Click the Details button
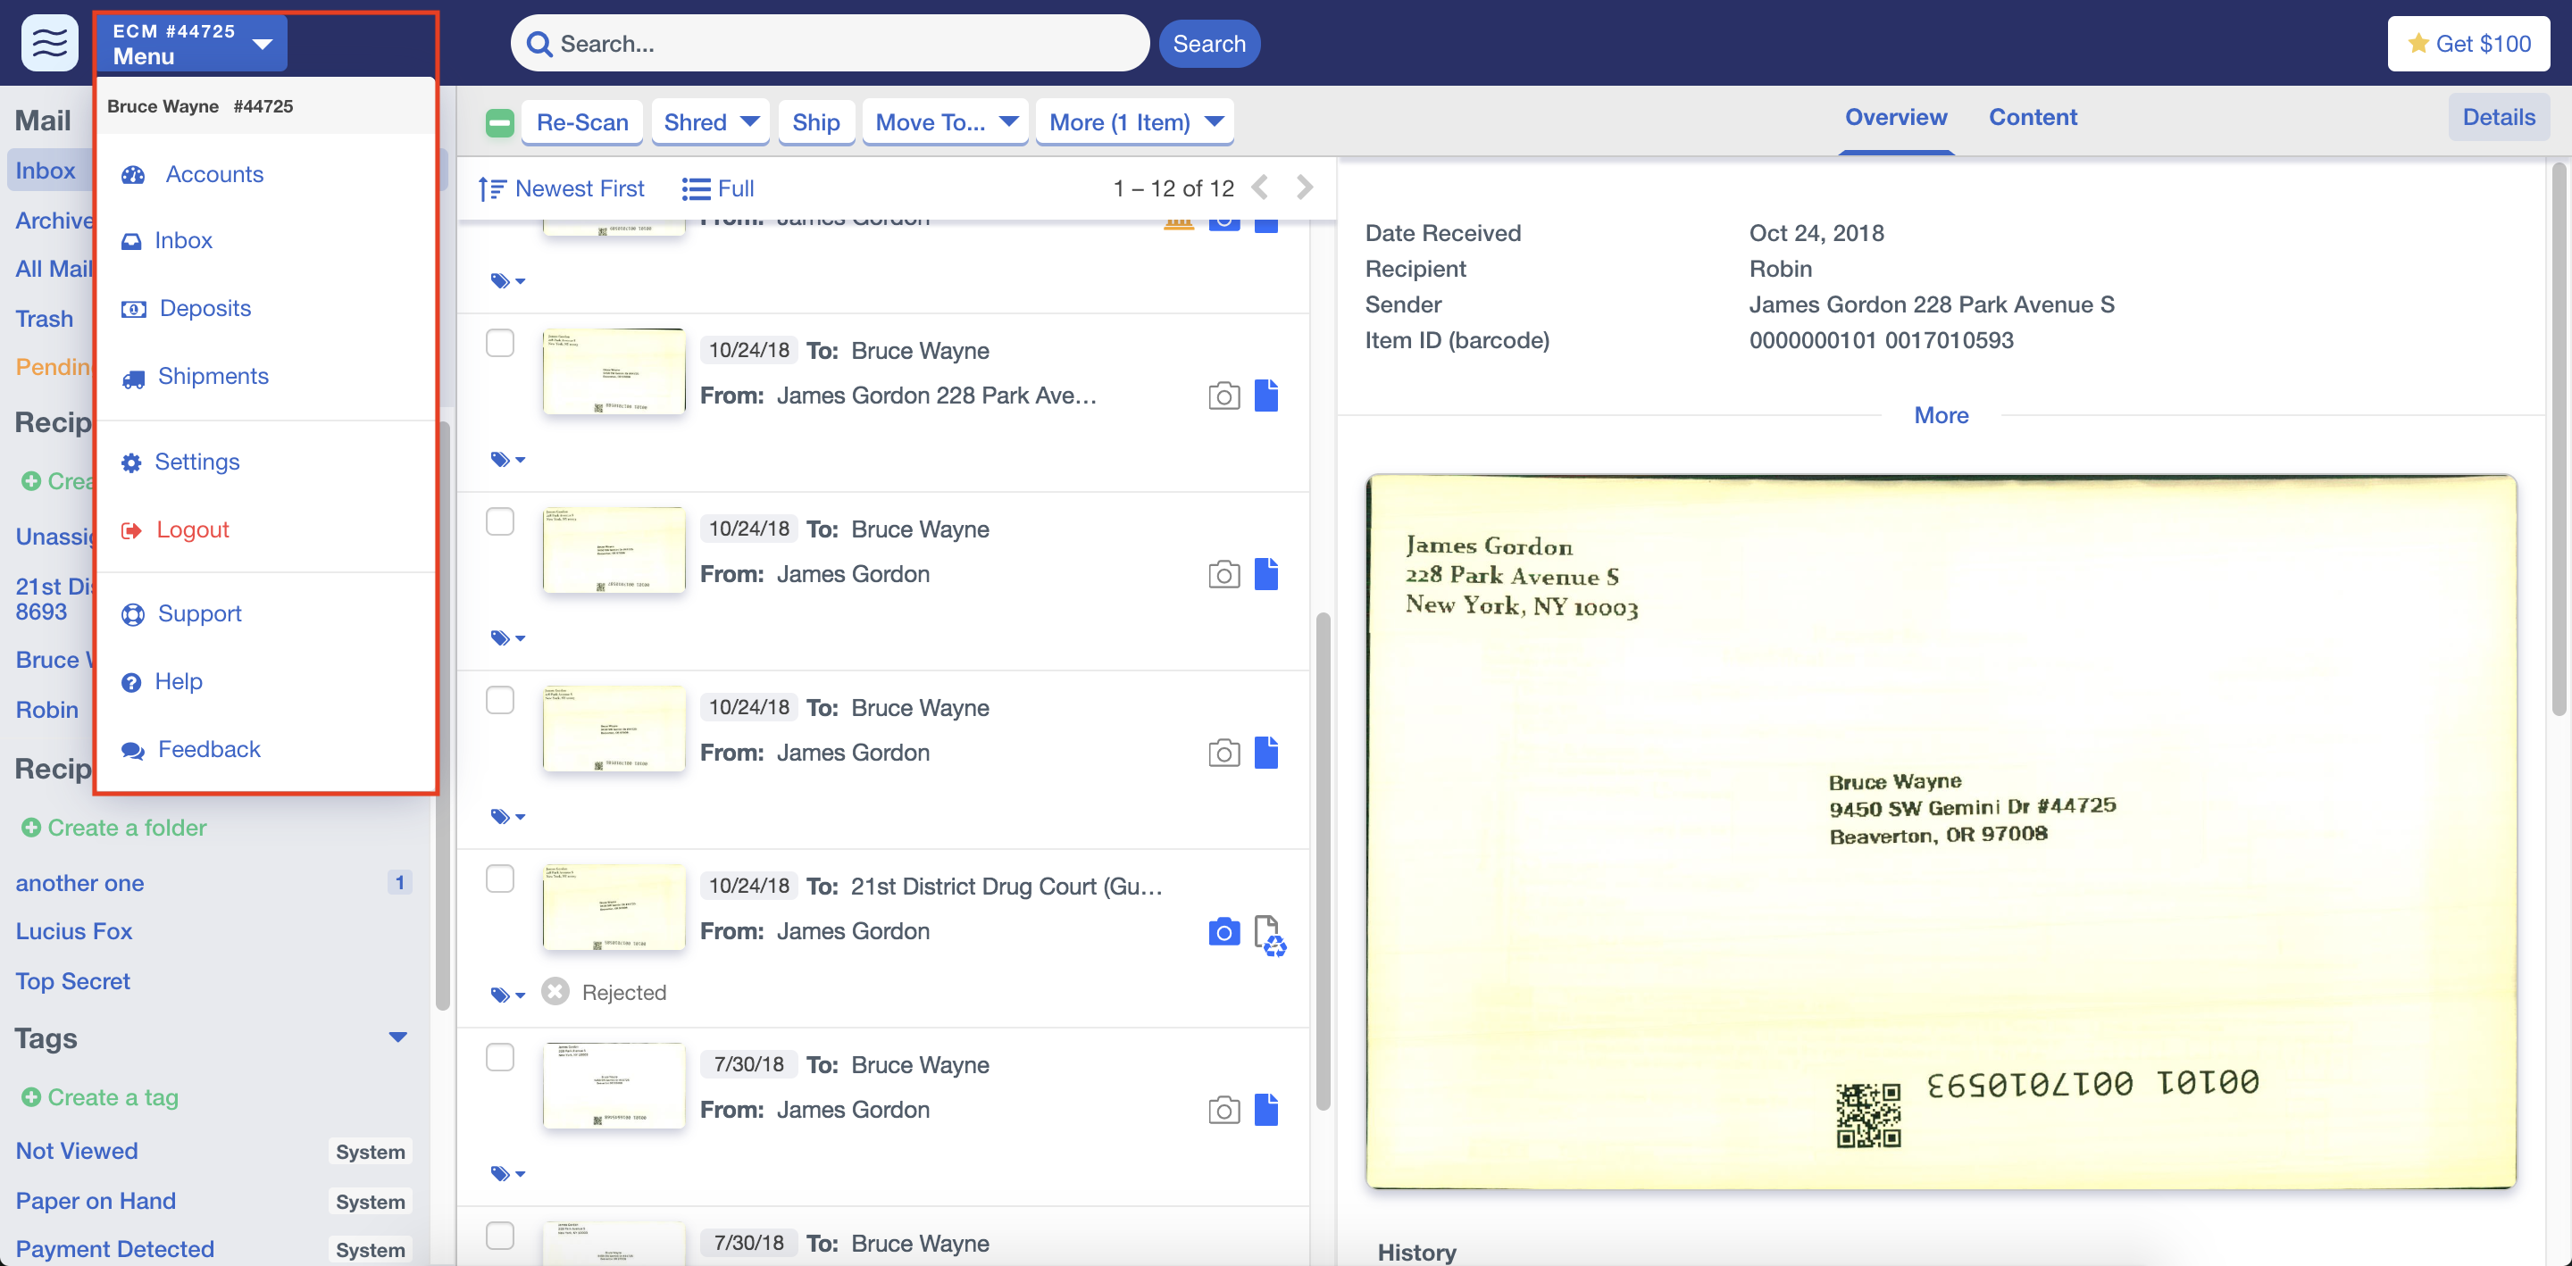 [x=2498, y=118]
